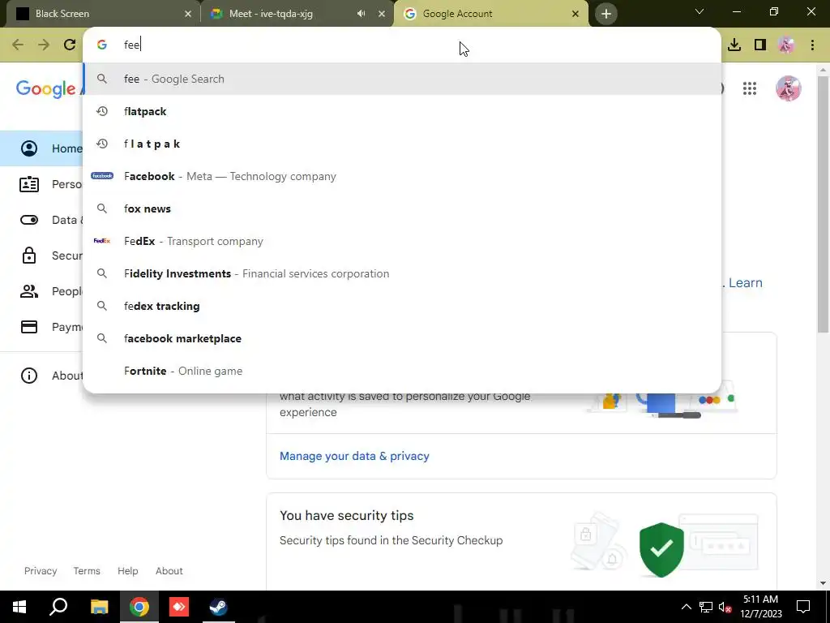Image resolution: width=830 pixels, height=623 pixels.
Task: Open the Windows Start menu
Action: [x=19, y=607]
